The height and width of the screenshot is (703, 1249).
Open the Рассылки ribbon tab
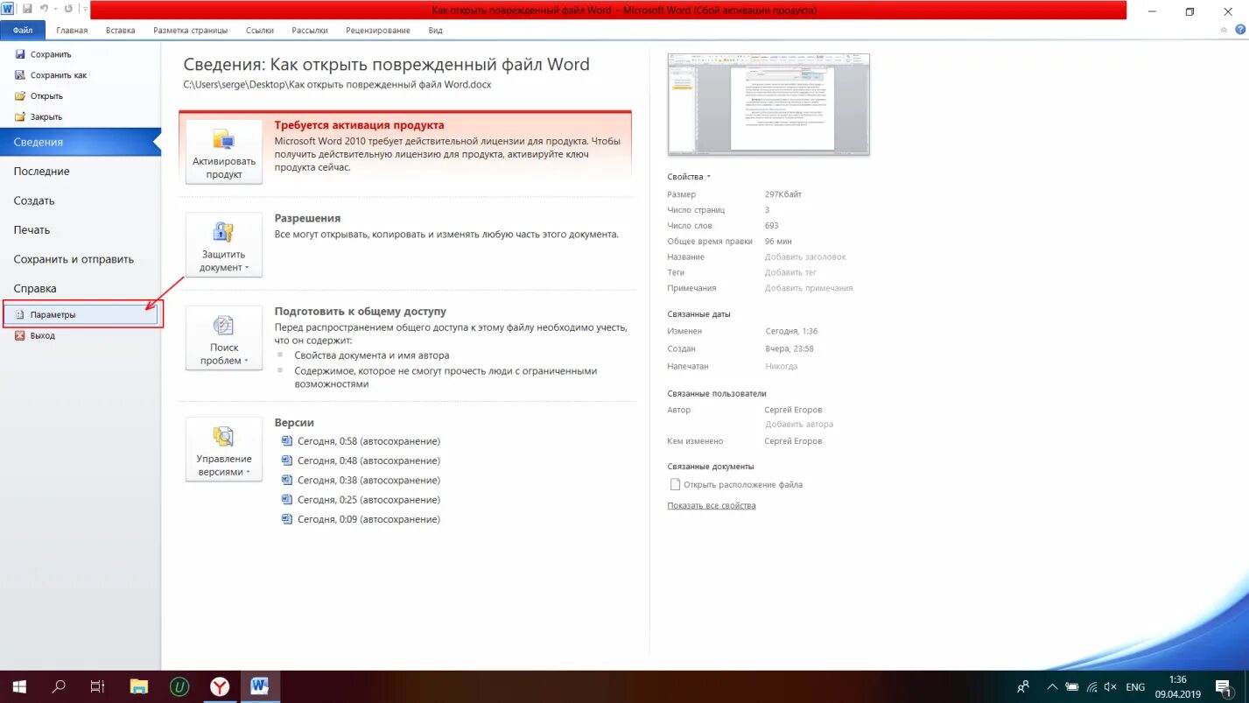pos(310,30)
